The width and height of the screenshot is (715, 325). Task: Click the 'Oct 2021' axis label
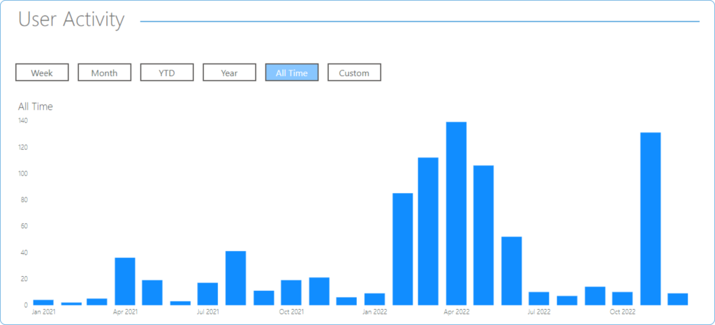[x=292, y=312]
